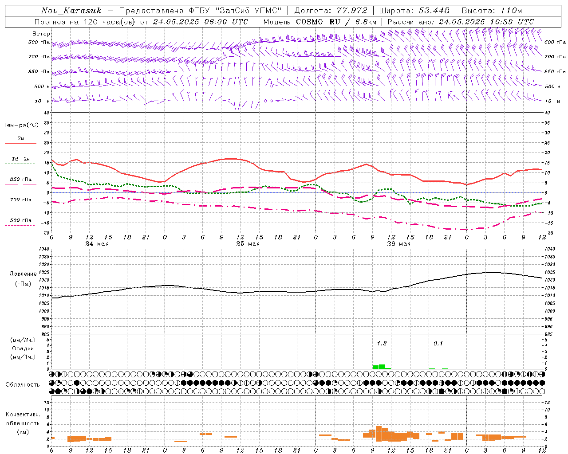Click the 25 мая date label
Image resolution: width=568 pixels, height=454 pixels.
pos(248,244)
